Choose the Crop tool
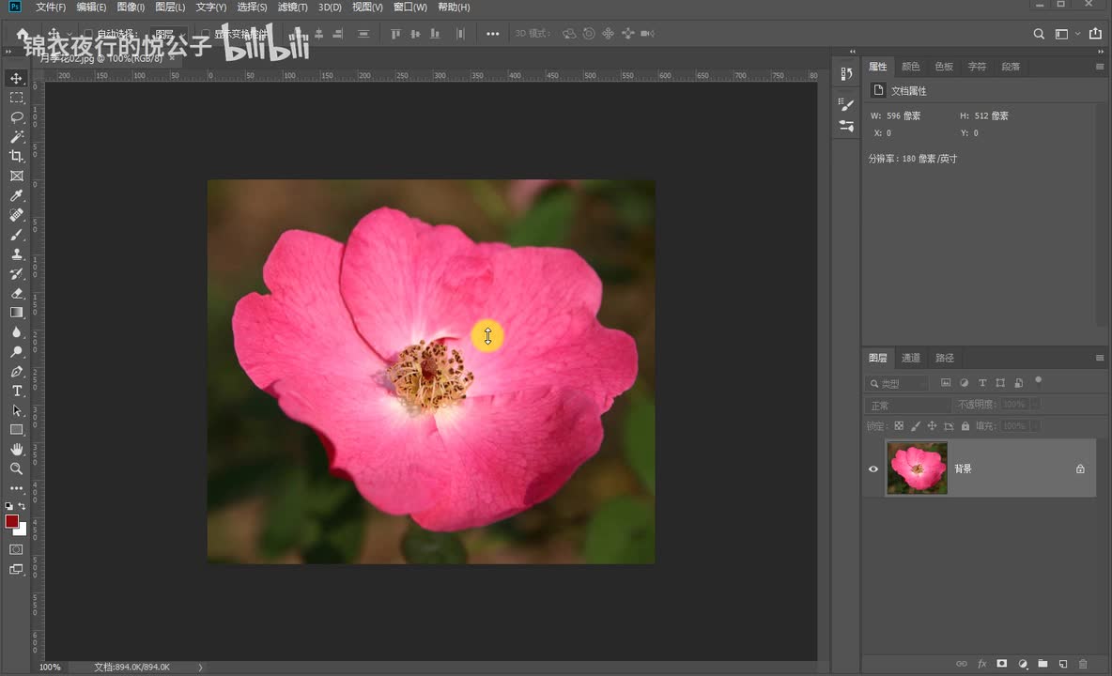 pyautogui.click(x=17, y=157)
